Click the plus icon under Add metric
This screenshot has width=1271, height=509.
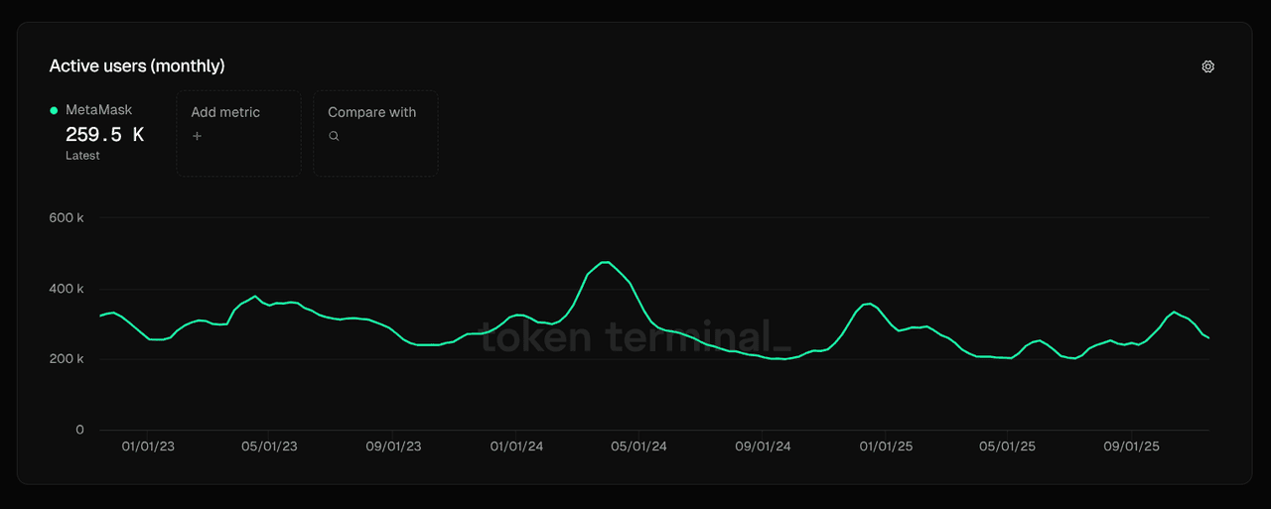[197, 136]
